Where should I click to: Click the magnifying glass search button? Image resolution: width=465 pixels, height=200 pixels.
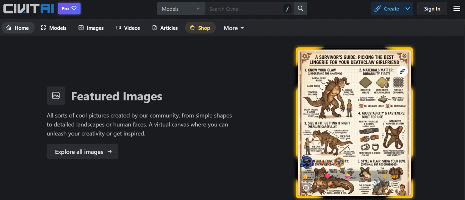click(x=300, y=9)
